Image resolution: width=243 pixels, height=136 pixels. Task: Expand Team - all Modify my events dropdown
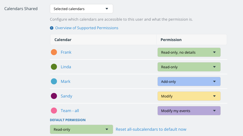pos(189,111)
